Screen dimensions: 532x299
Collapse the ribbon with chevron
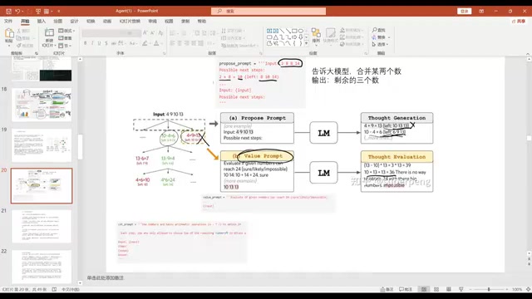point(528,53)
